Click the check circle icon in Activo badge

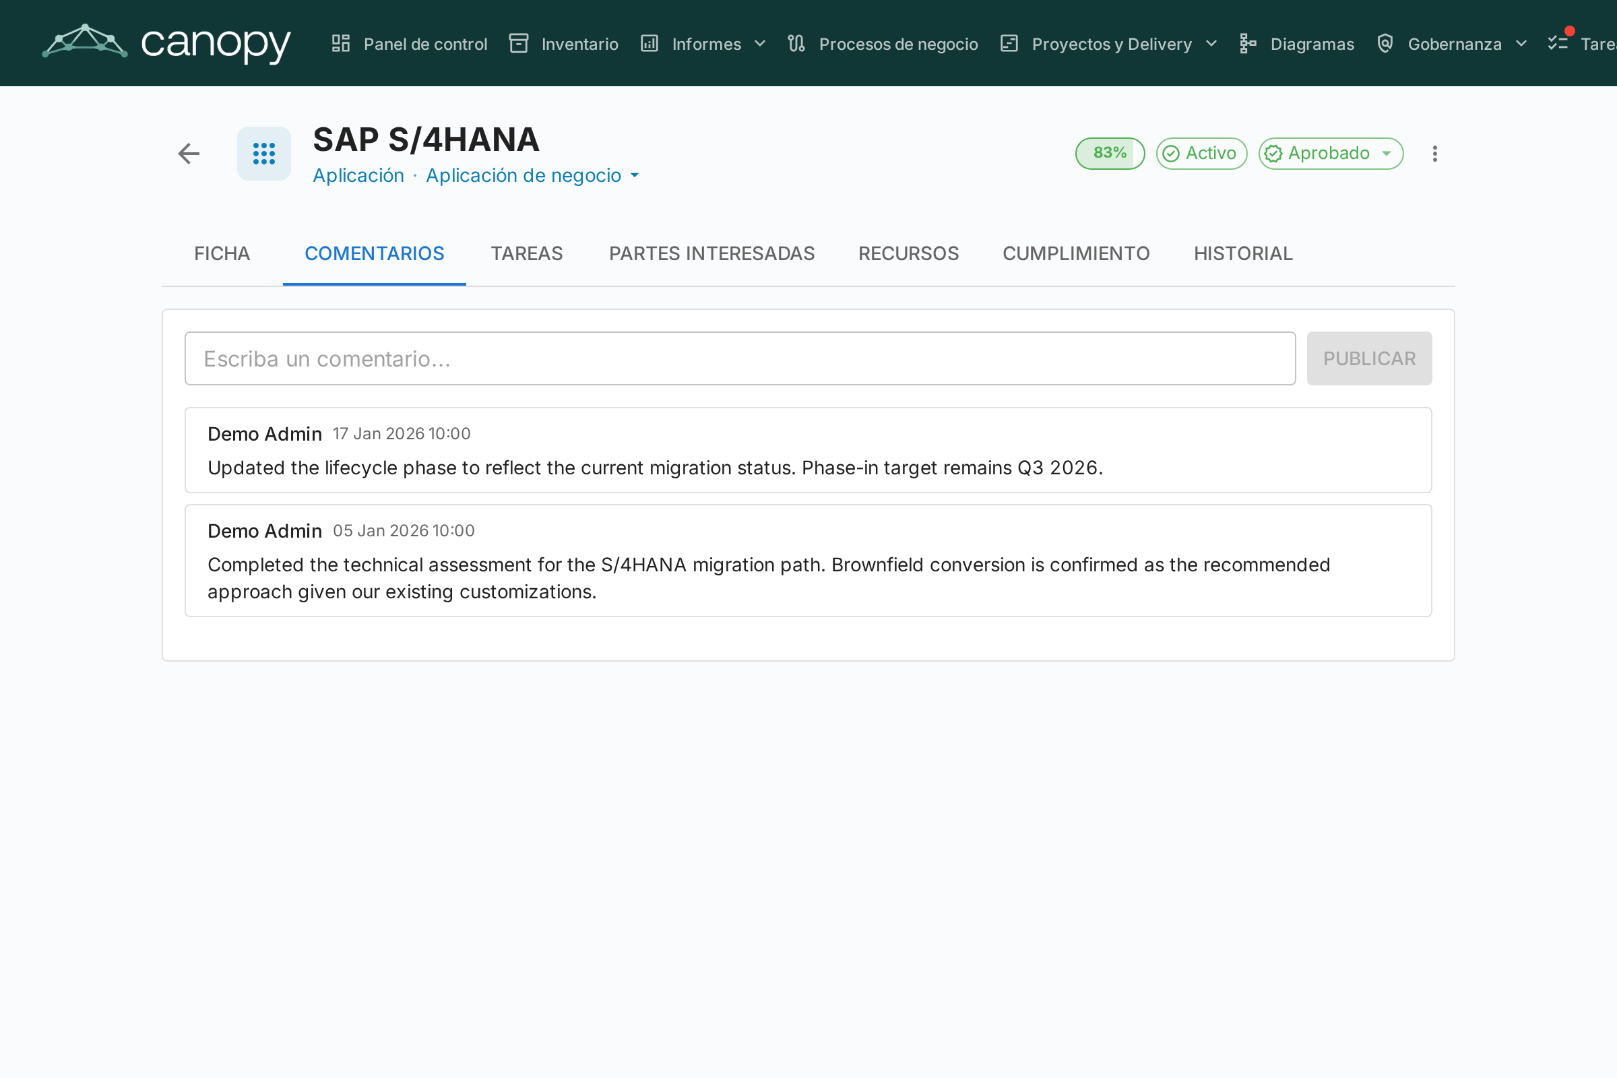point(1172,154)
